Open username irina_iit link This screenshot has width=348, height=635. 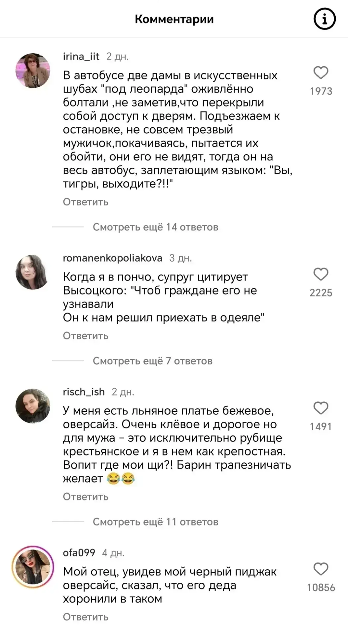[81, 57]
